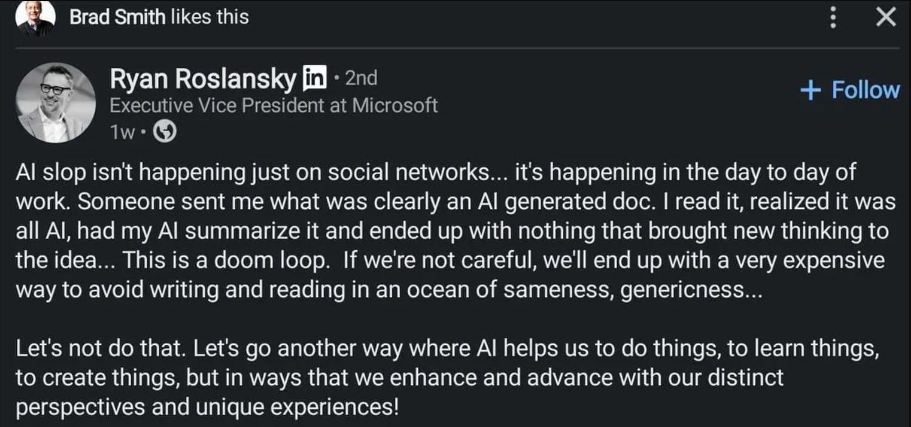Viewport: 911px width, 427px height.
Task: Click the 'to create things, but in ways' line
Action: pyautogui.click(x=399, y=378)
